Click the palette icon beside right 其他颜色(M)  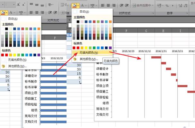click(x=75, y=59)
